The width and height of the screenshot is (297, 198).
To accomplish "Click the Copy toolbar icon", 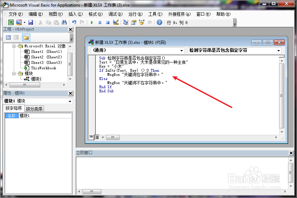I will (48, 22).
